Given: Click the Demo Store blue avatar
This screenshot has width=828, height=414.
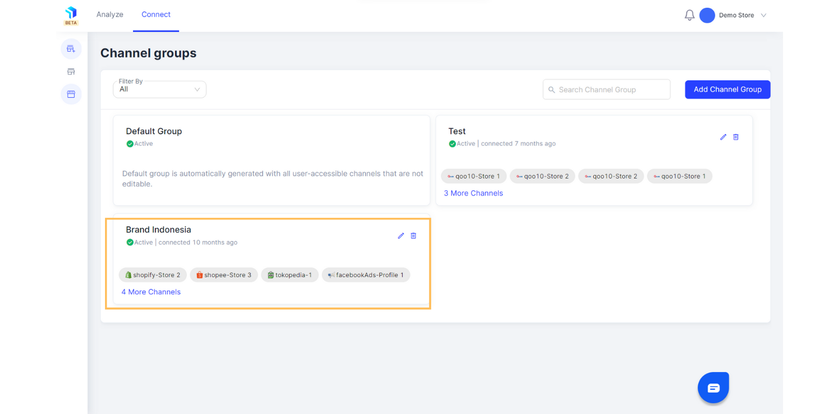Looking at the screenshot, I should [x=707, y=16].
